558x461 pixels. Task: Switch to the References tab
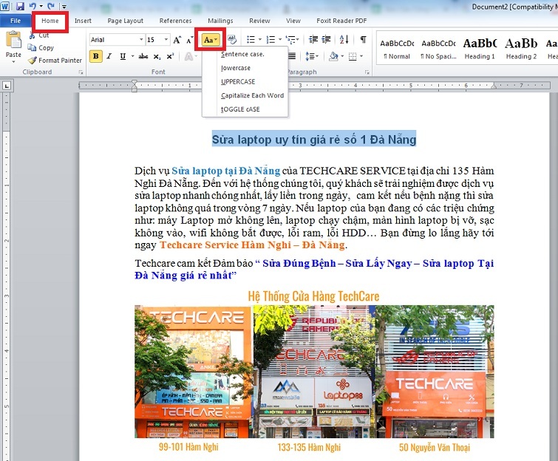point(175,21)
